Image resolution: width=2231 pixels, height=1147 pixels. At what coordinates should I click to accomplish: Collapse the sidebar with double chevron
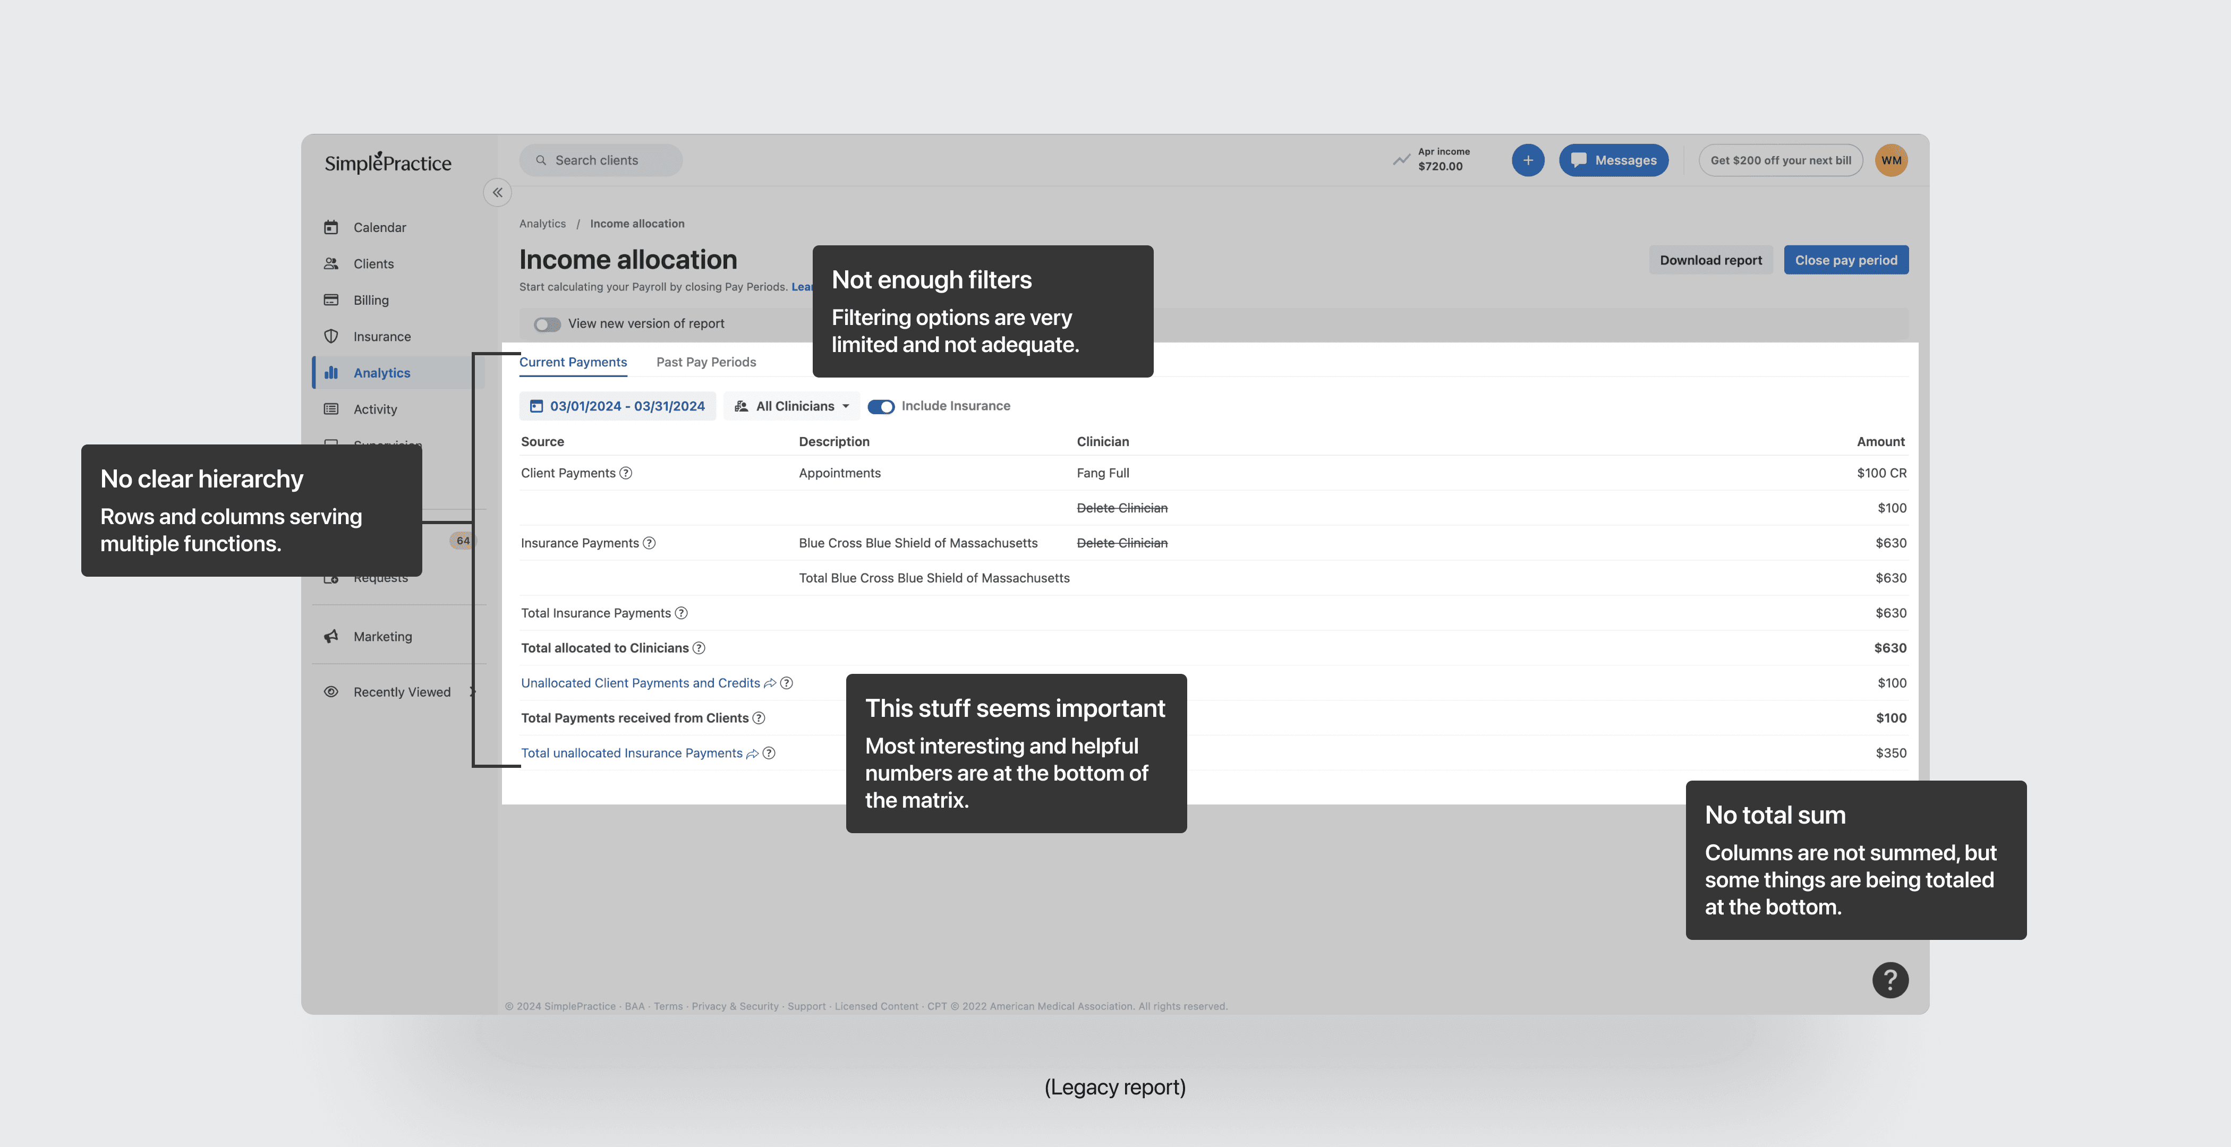coord(497,192)
